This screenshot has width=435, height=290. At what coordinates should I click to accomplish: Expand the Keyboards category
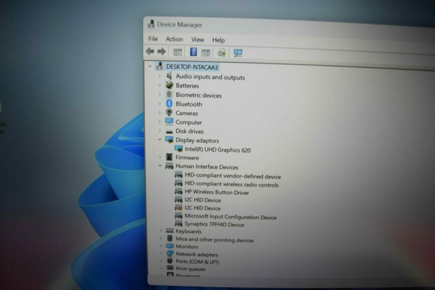click(x=161, y=231)
